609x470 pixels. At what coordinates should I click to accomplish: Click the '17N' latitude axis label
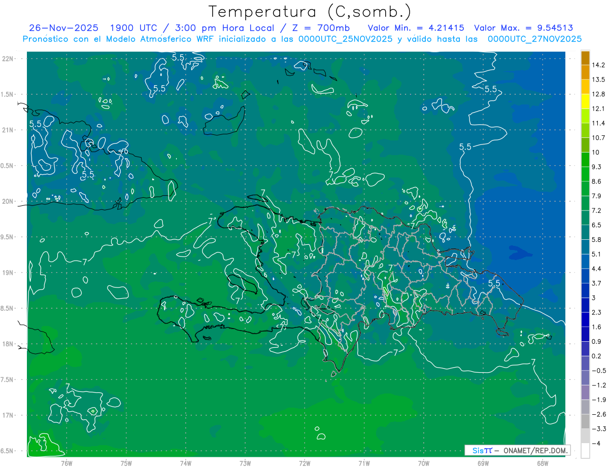[9, 415]
